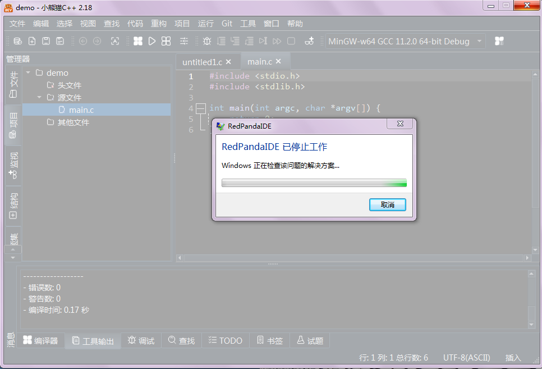Open the 工具输出 bottom tab
The height and width of the screenshot is (369, 542).
pos(93,341)
